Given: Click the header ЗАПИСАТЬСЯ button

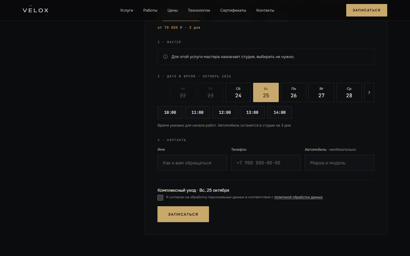Looking at the screenshot, I should [x=367, y=10].
